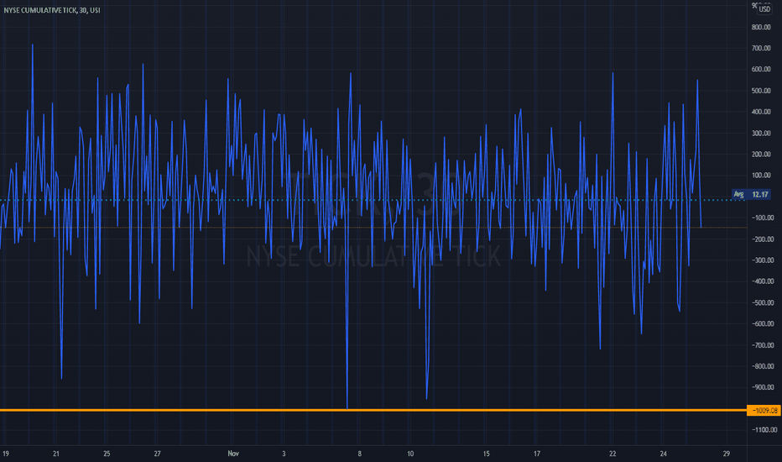Click date 8 on the time axis
This screenshot has height=462, width=782.
point(360,454)
